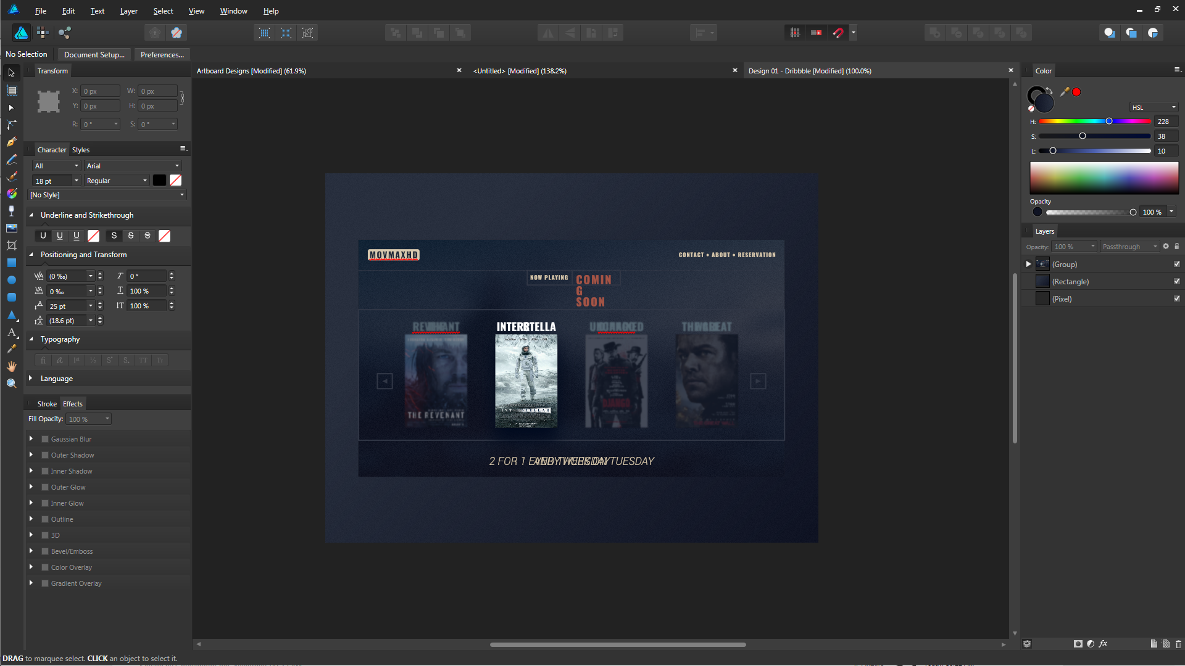The height and width of the screenshot is (666, 1185).
Task: Enable Gaussian Blur effect checkbox
Action: [x=45, y=439]
